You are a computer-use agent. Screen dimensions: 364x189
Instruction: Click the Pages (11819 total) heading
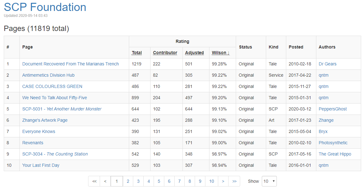coord(36,28)
